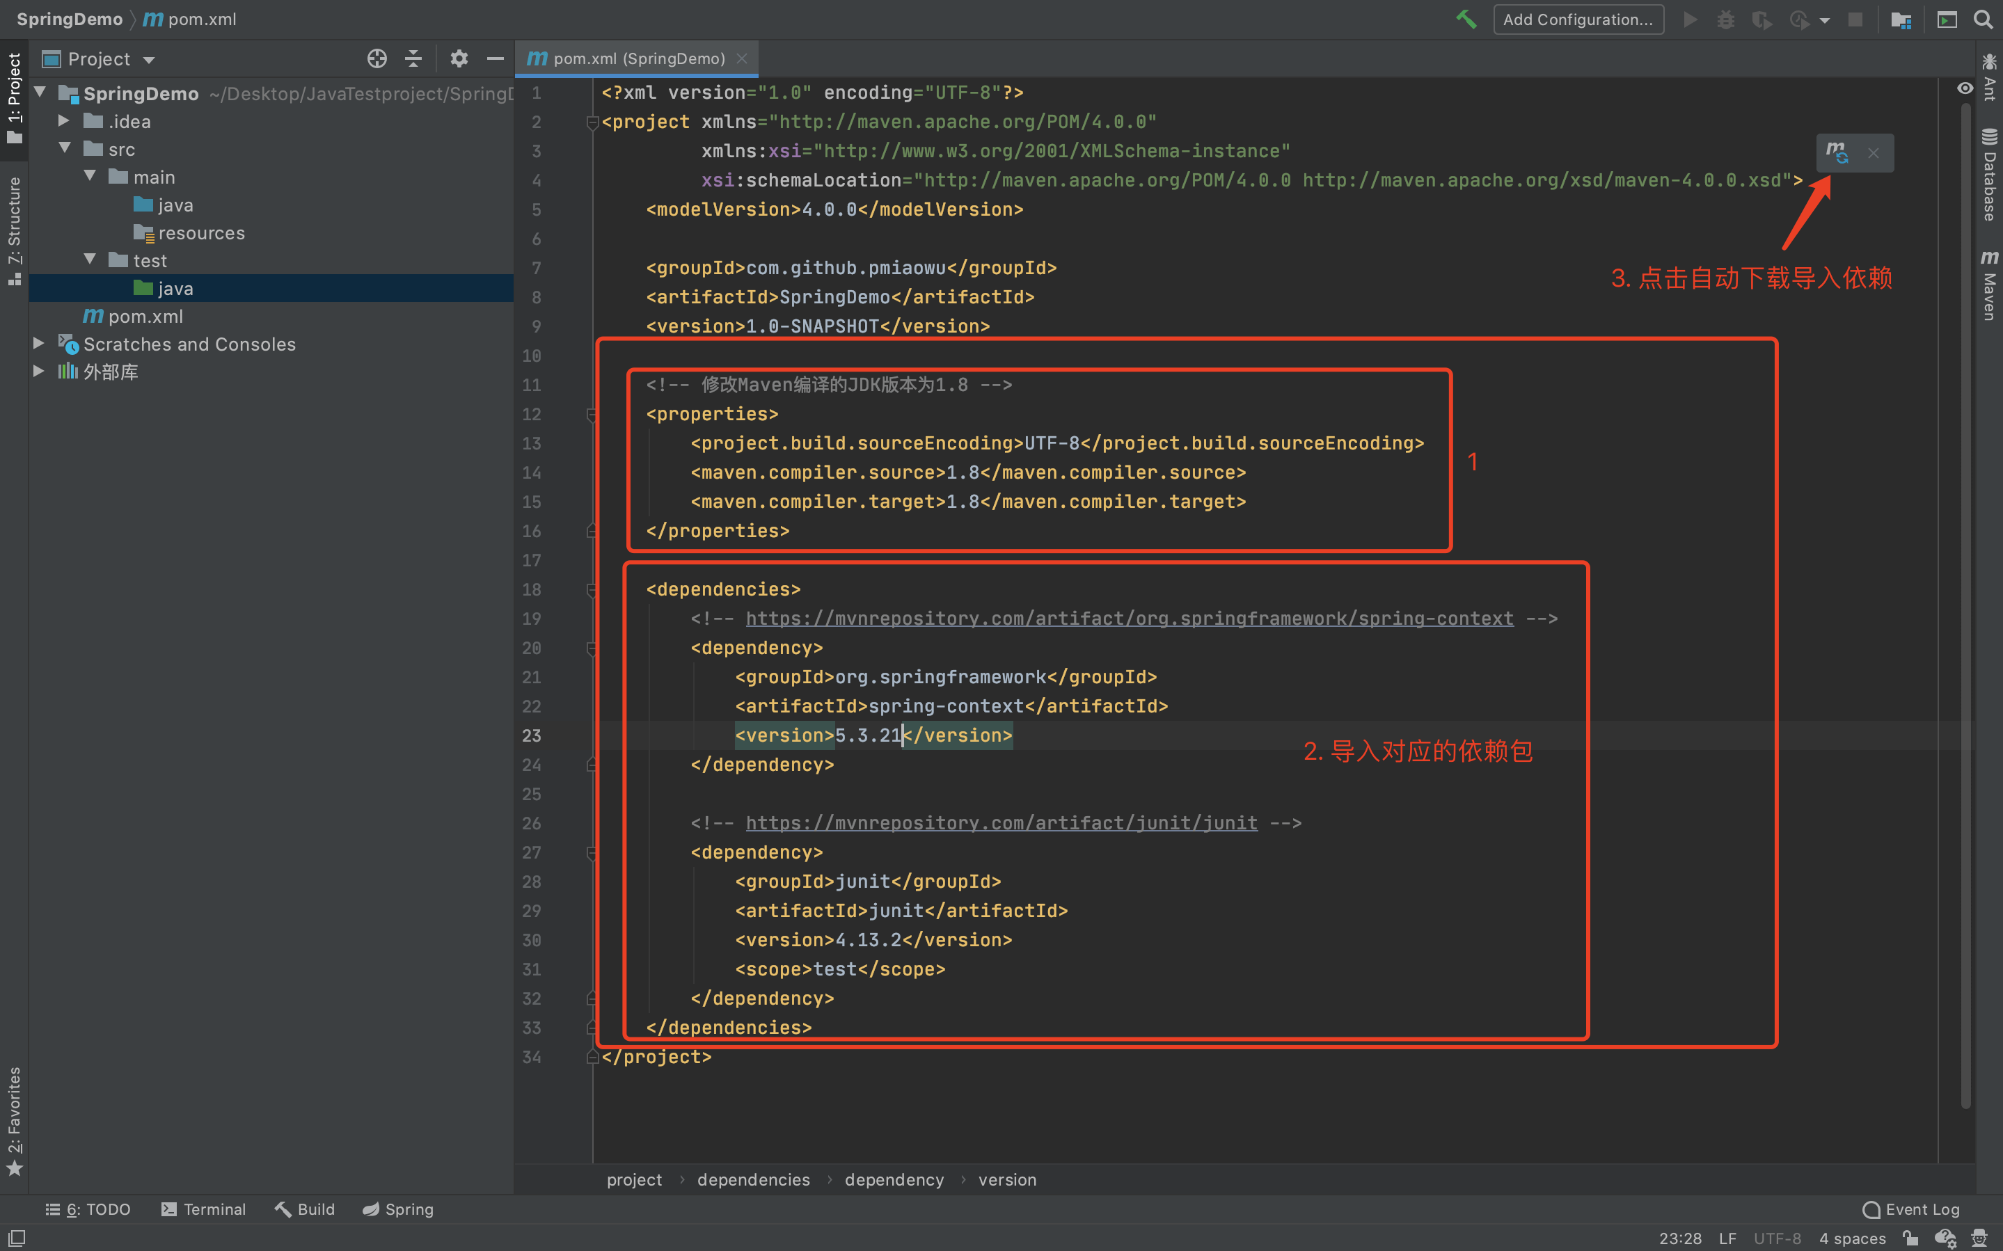Select pom.xml in the project tree
This screenshot has height=1251, width=2003.
(x=145, y=316)
